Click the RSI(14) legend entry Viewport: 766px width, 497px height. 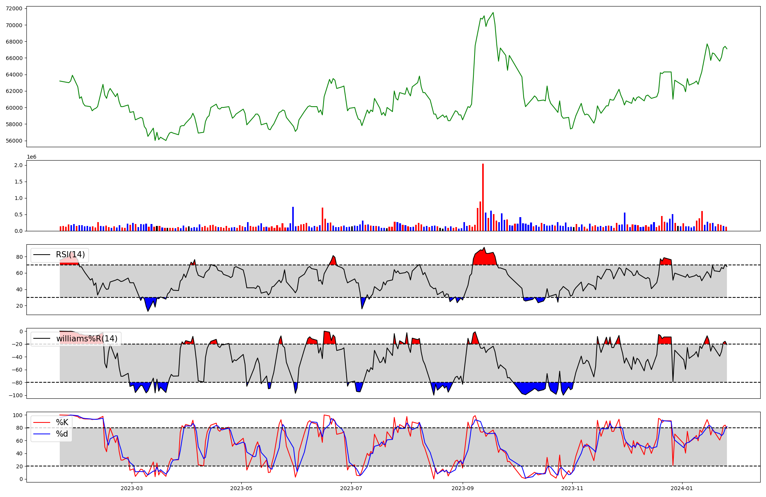click(70, 255)
